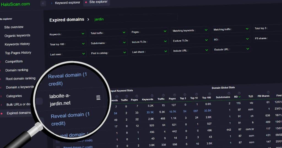Open the Bulk URLs sidebar item

[x=18, y=104]
